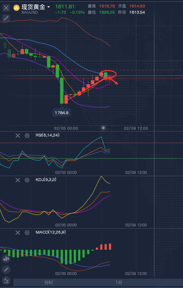Open MACD(12,26,9) indicator settings

(27, 233)
